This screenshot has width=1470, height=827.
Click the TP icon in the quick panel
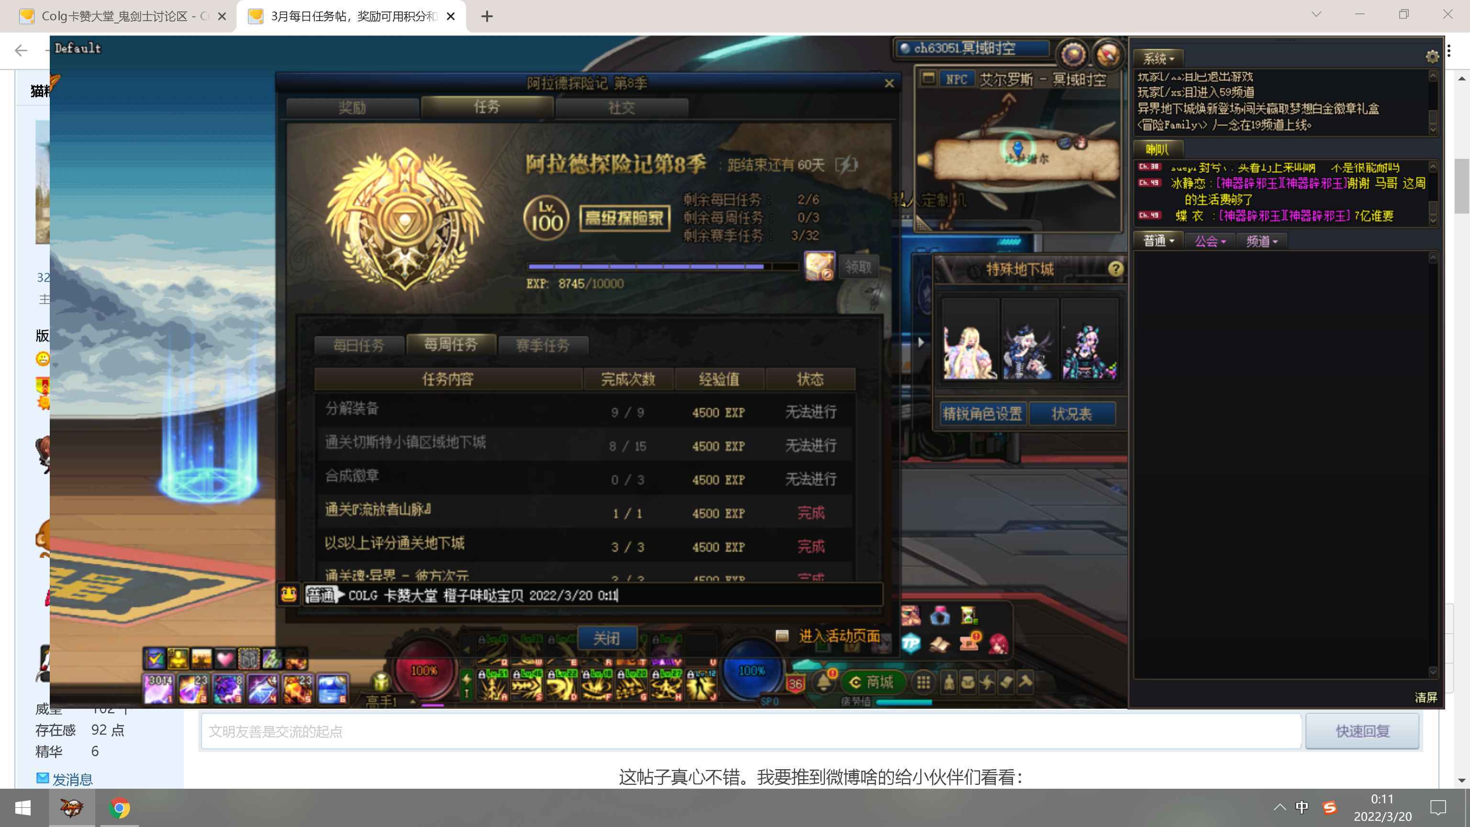point(911,644)
